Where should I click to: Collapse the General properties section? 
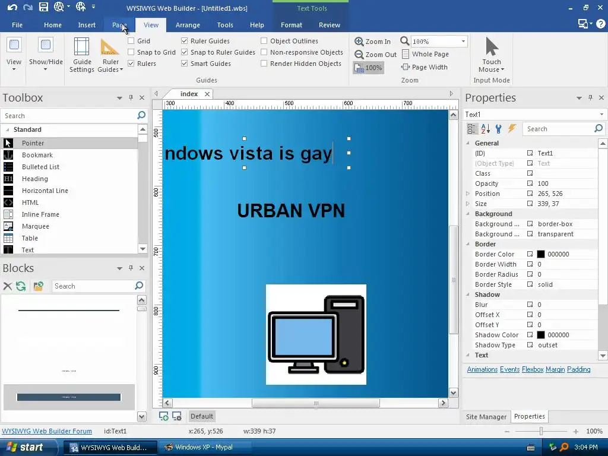pos(468,143)
